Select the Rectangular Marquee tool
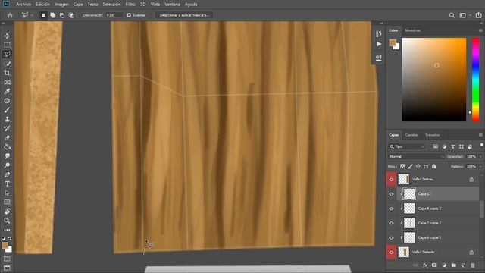The width and height of the screenshot is (485, 273). pos(7,45)
